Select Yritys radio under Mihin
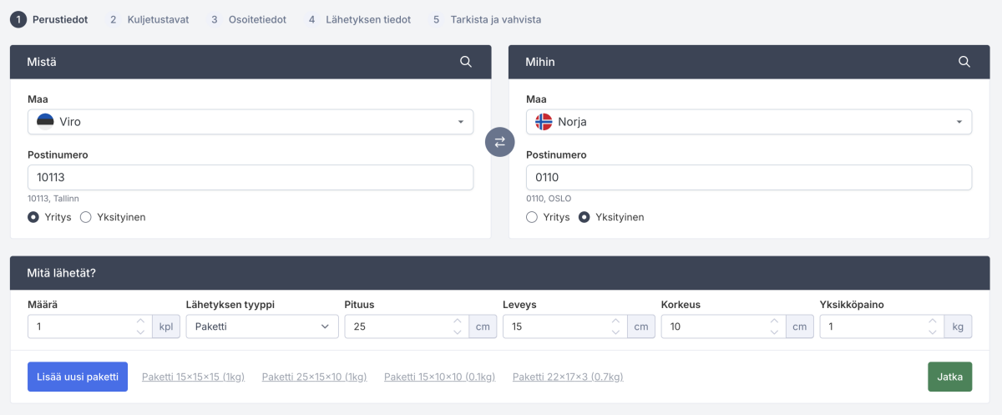Viewport: 1002px width, 415px height. click(532, 217)
